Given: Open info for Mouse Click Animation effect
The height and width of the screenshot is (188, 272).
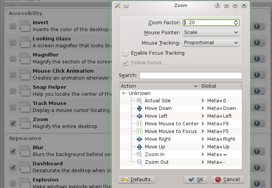Looking at the screenshot, I should coord(257,75).
